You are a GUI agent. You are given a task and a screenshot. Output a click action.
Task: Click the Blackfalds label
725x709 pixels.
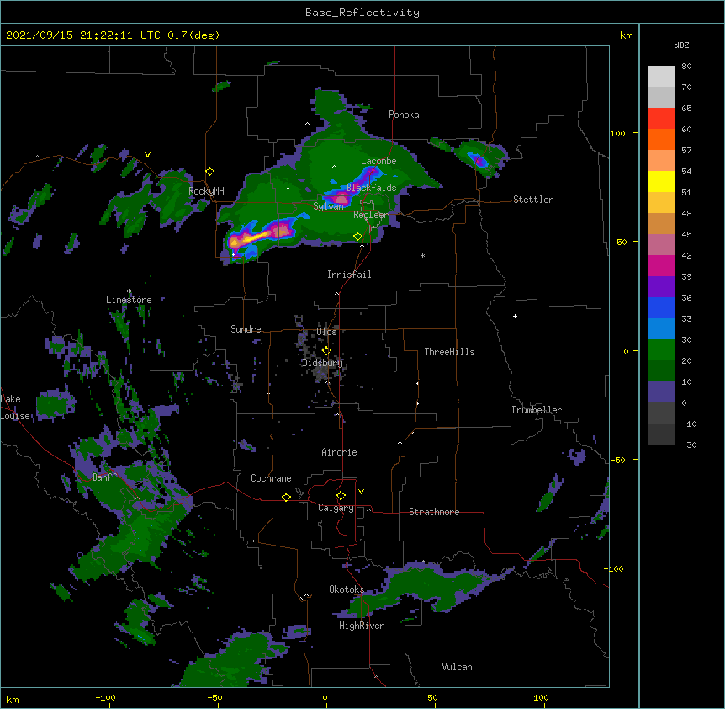(371, 188)
